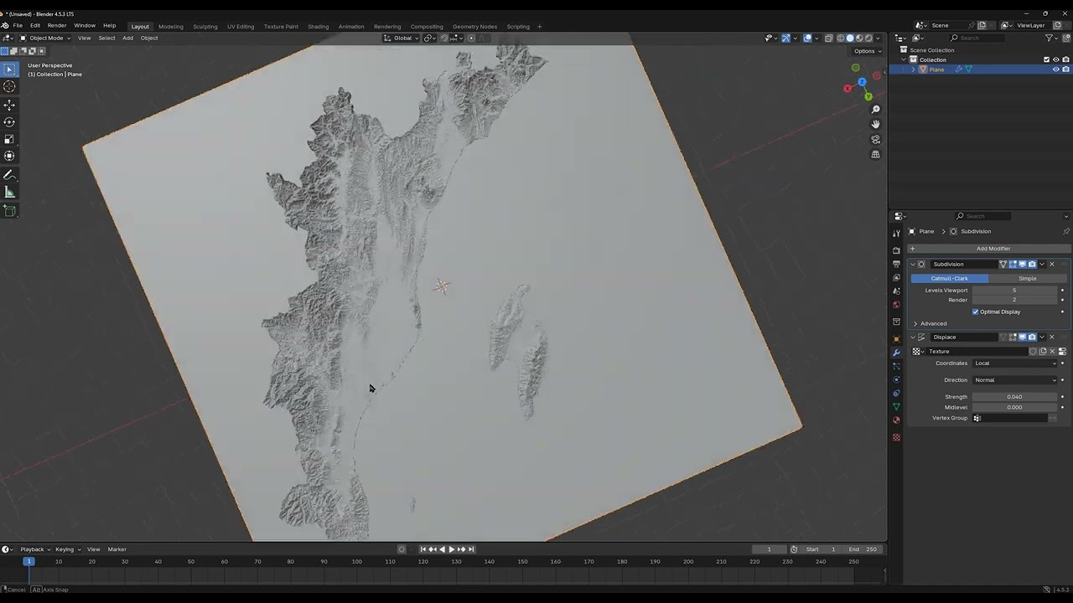The width and height of the screenshot is (1073, 603).
Task: Remove the Displace modifier
Action: click(1052, 337)
